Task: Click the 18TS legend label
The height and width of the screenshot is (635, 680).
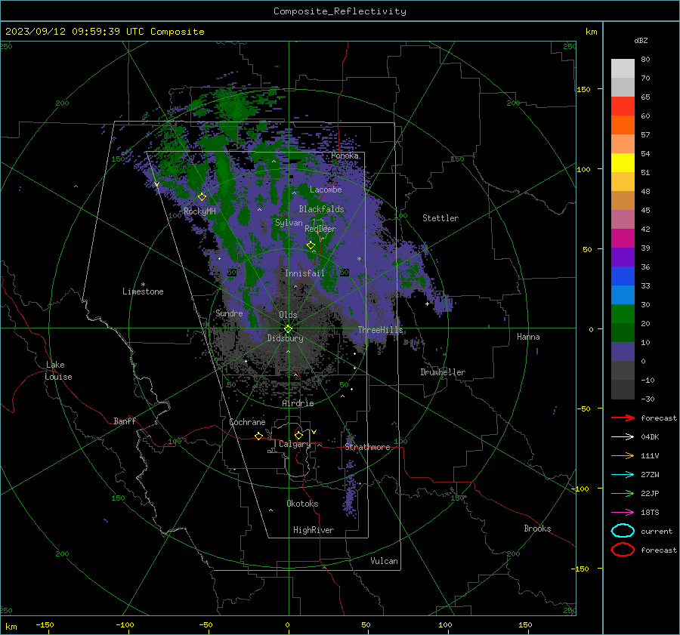Action: 650,513
